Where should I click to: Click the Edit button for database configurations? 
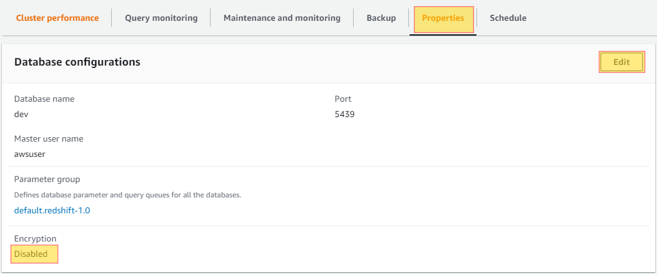coord(622,62)
